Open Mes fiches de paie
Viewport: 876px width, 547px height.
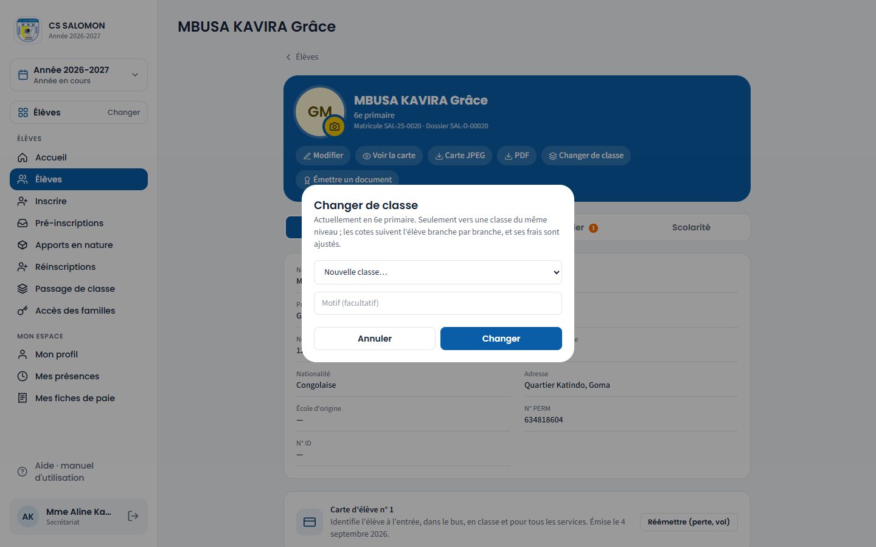click(78, 398)
